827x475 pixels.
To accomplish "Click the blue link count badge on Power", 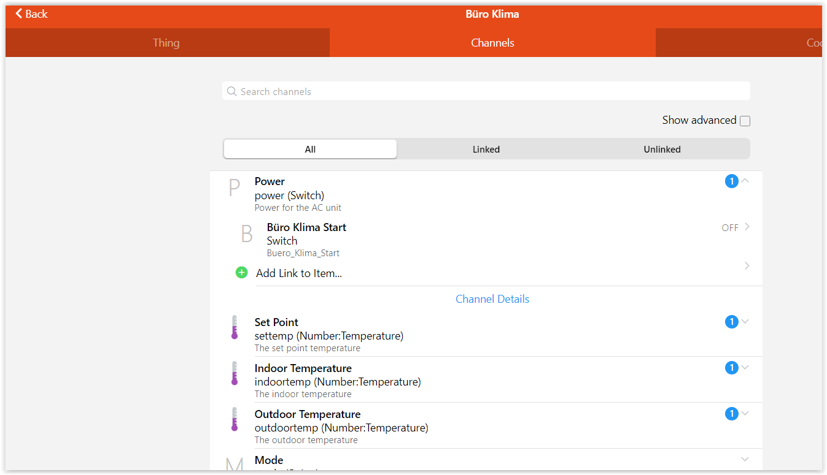I will (x=731, y=181).
